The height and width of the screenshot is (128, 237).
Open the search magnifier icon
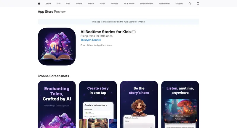tap(190, 4)
